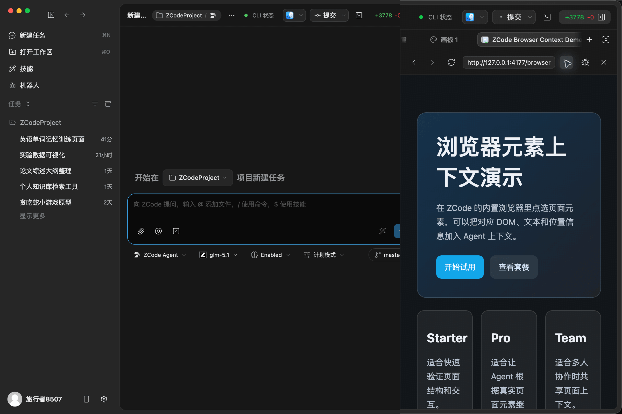Open the Finder icon dropdown in right panel
622x414 pixels.
[x=475, y=17]
